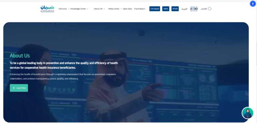Screen dimensions: 257x123
Task: Click the CHI Award button
Action: pyautogui.click(x=155, y=9)
